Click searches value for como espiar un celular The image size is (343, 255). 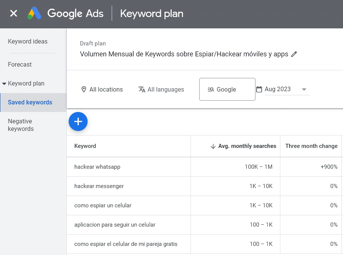[261, 205]
